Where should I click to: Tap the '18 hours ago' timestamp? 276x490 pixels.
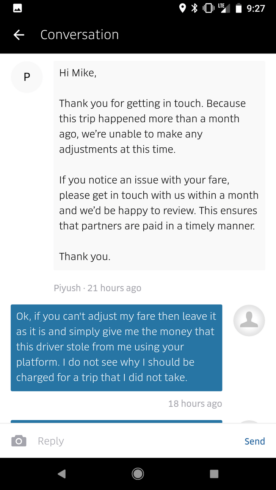195,404
